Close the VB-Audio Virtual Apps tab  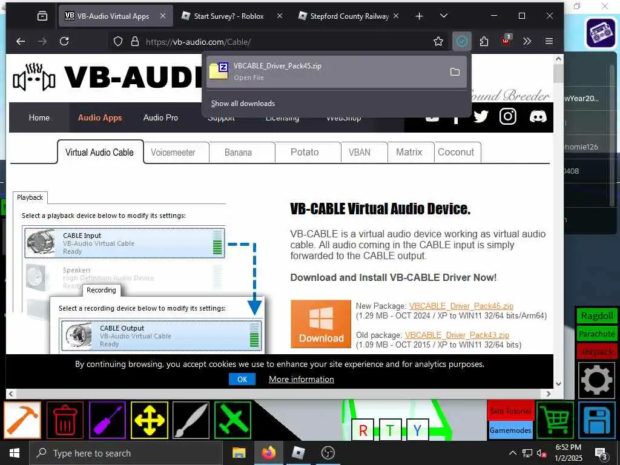163,16
